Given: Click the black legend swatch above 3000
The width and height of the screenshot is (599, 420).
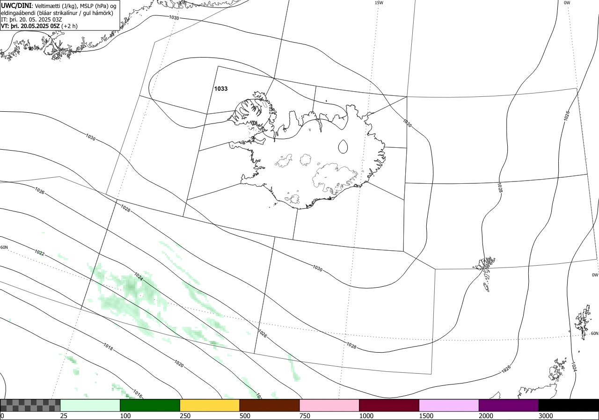Looking at the screenshot, I should click(x=569, y=405).
